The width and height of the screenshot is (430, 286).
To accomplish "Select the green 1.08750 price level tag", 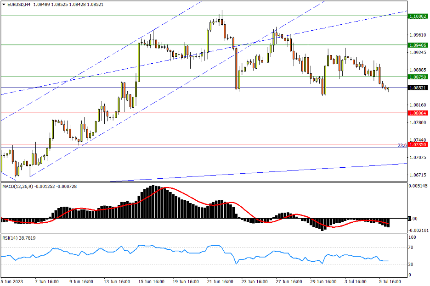I will point(417,77).
